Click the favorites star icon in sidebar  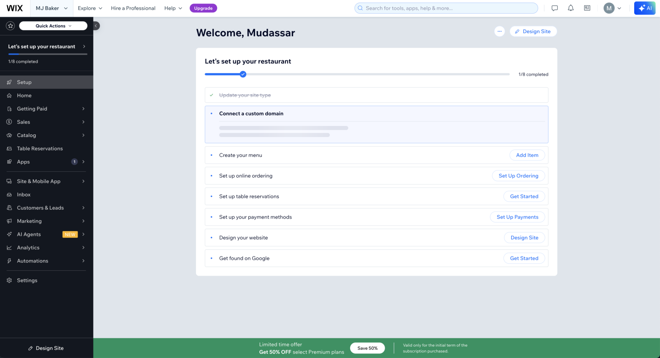[10, 26]
